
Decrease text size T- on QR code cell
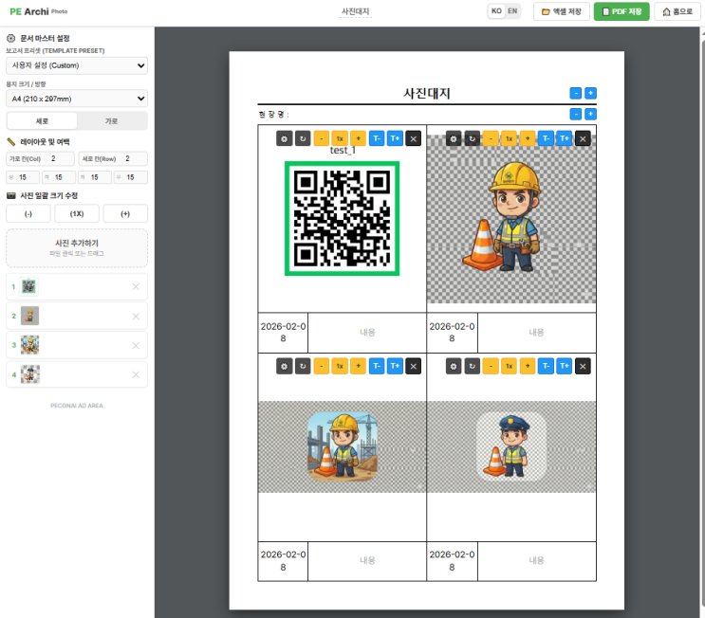point(377,138)
